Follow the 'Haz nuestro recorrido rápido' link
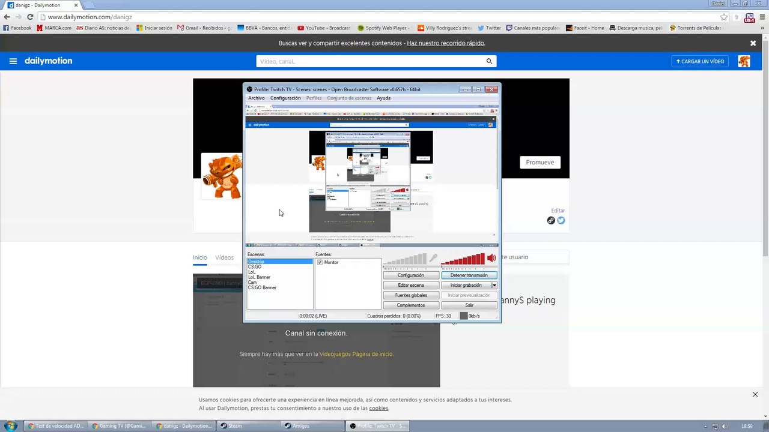This screenshot has height=432, width=769. (446, 43)
